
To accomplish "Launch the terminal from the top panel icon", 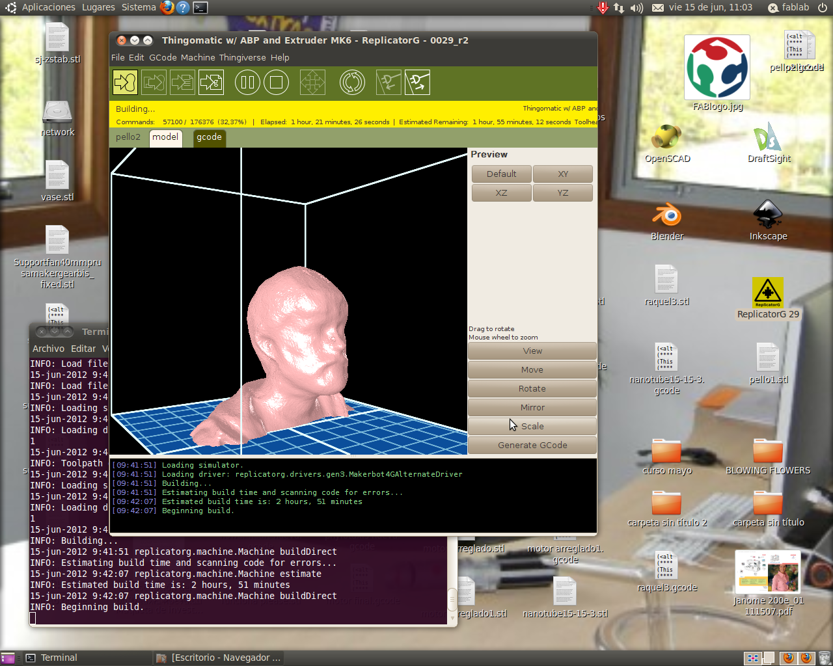I will pos(200,8).
